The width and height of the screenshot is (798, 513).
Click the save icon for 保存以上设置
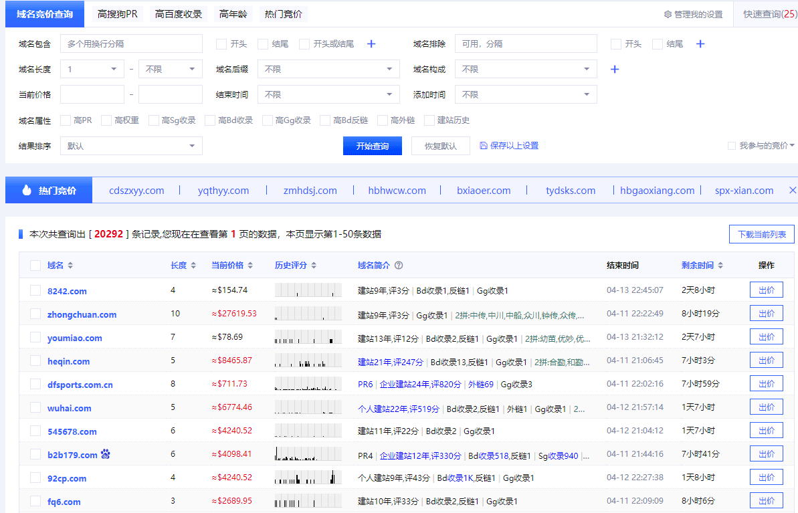click(484, 146)
